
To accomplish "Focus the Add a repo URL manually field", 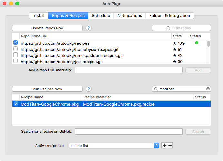I will click(x=129, y=70).
